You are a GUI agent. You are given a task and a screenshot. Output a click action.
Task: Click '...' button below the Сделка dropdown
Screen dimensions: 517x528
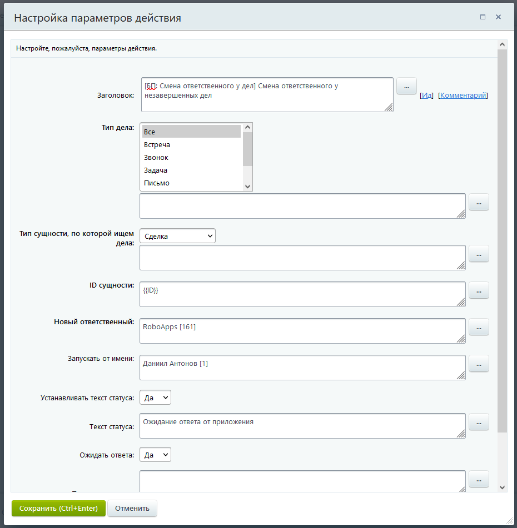479,254
